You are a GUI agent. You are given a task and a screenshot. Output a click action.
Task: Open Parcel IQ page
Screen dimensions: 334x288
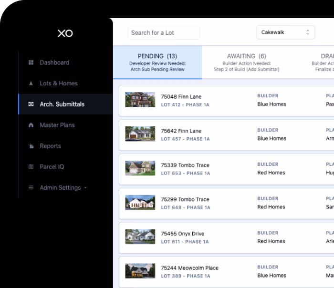point(52,167)
